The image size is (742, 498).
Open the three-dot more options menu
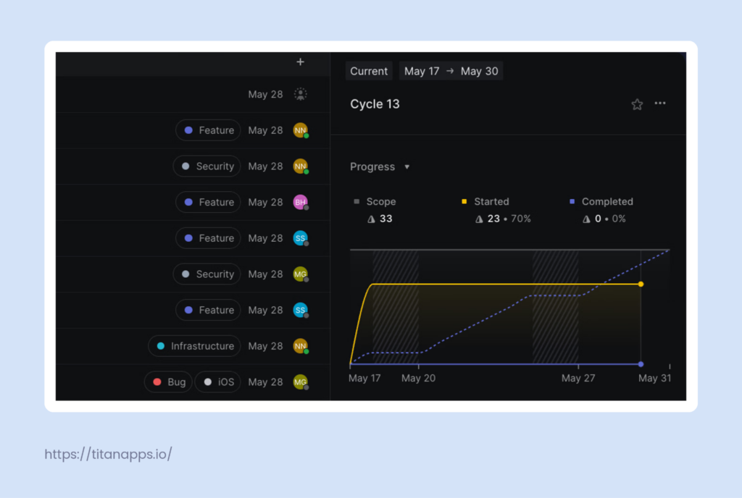(x=659, y=103)
